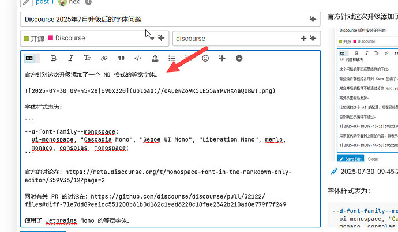The image size is (398, 232).
Task: Select the 开源 Discourse category chooser
Action: [x=95, y=39]
